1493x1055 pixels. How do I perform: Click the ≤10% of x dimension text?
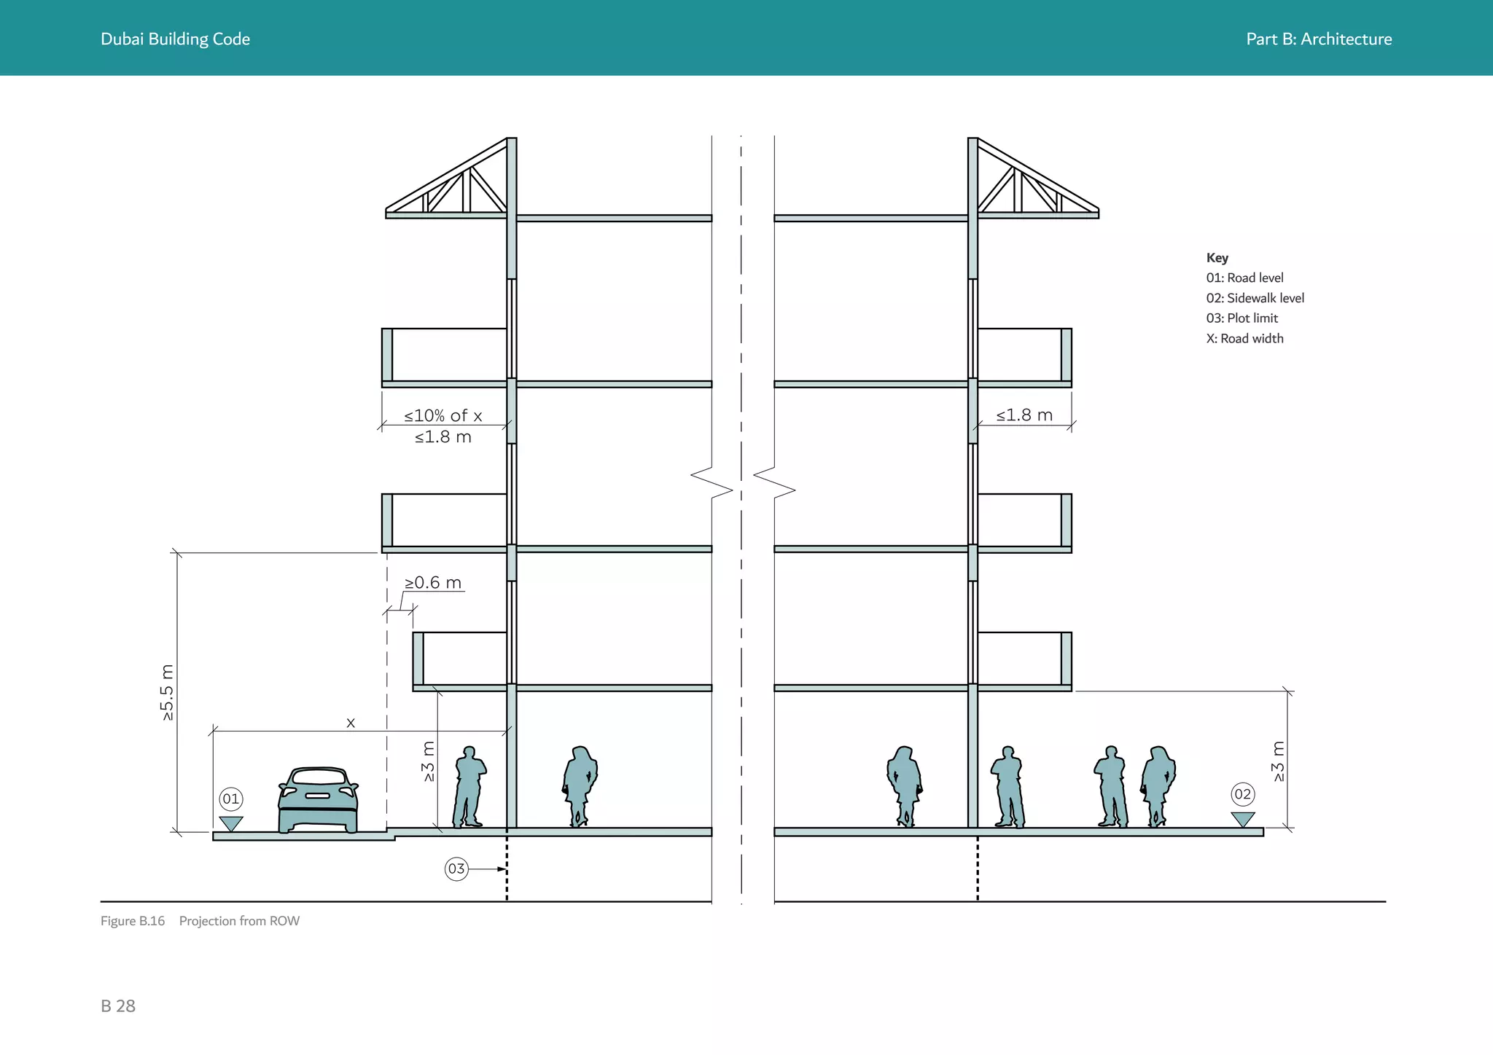443,415
